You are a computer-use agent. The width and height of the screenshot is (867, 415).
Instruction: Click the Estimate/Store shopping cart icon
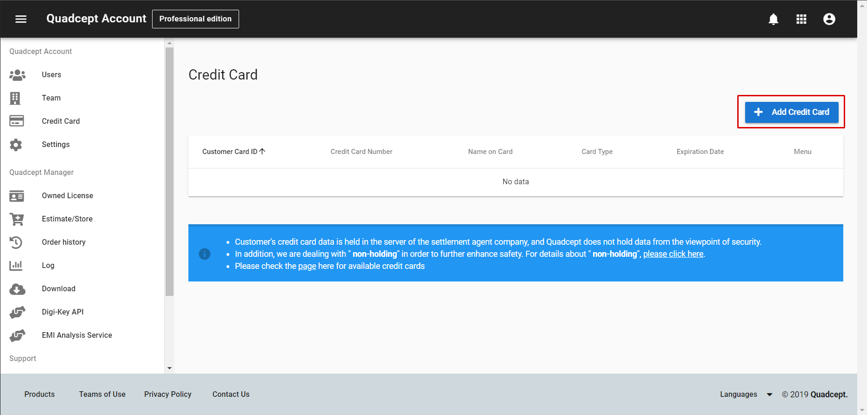point(17,219)
